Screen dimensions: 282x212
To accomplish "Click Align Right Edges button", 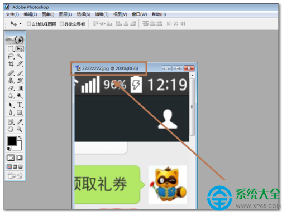I will click(x=133, y=23).
